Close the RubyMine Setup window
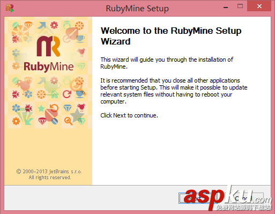The height and width of the screenshot is (214, 275). point(259,6)
